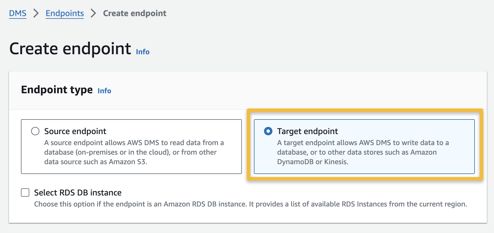Click the Target endpoint option card
Image resolution: width=494 pixels, height=233 pixels.
tap(364, 146)
